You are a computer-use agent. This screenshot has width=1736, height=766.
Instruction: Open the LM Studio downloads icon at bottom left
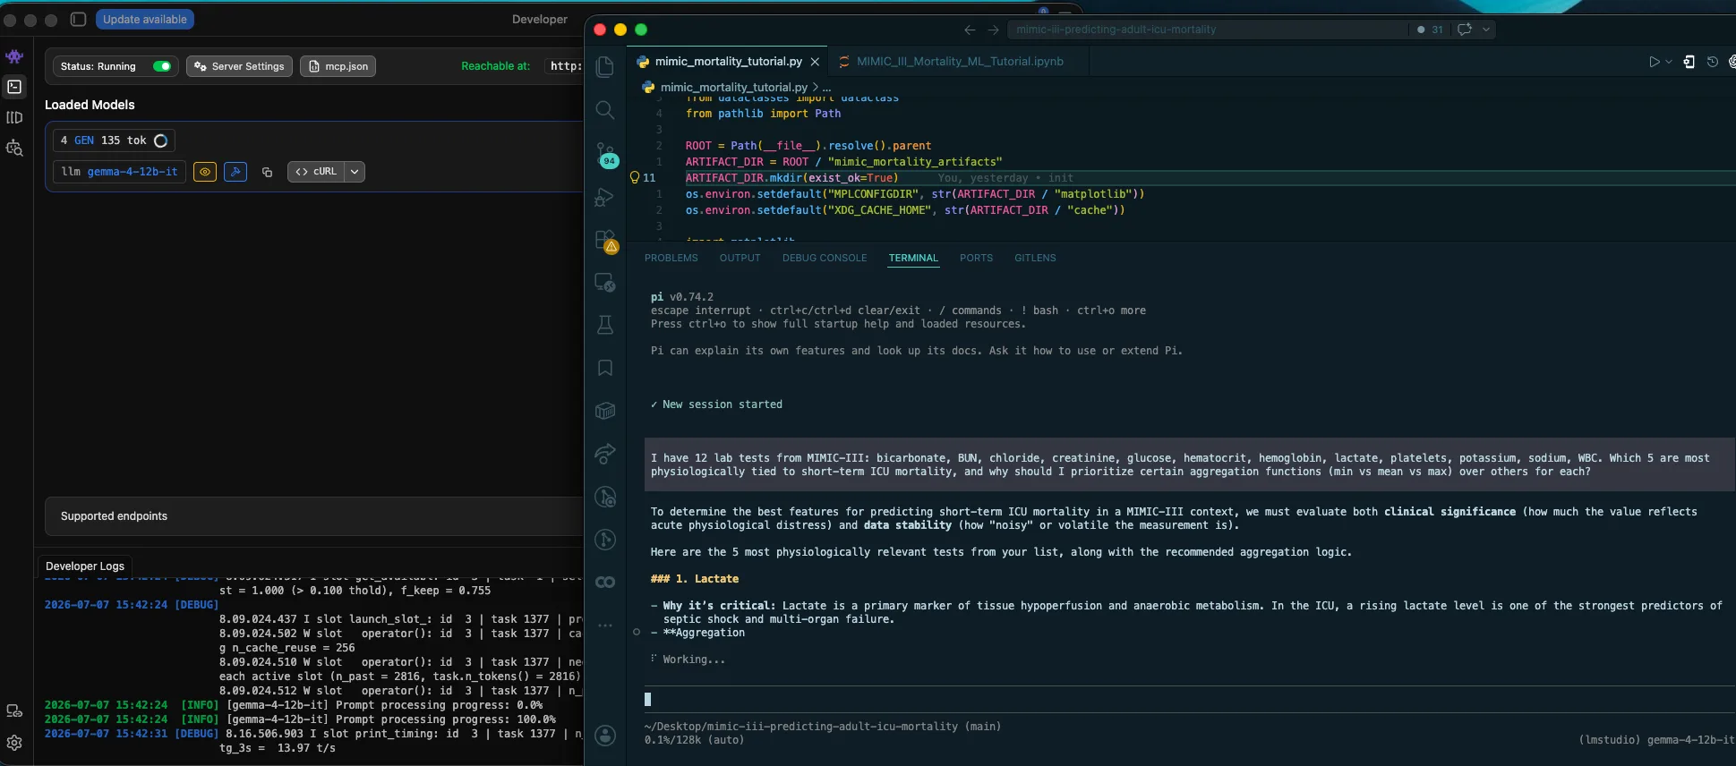(x=14, y=711)
